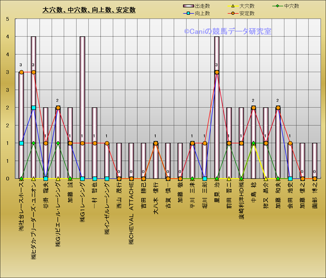Click the 出走数 bar icon in the legend
Screen dimensions: 326x278
tap(188, 6)
